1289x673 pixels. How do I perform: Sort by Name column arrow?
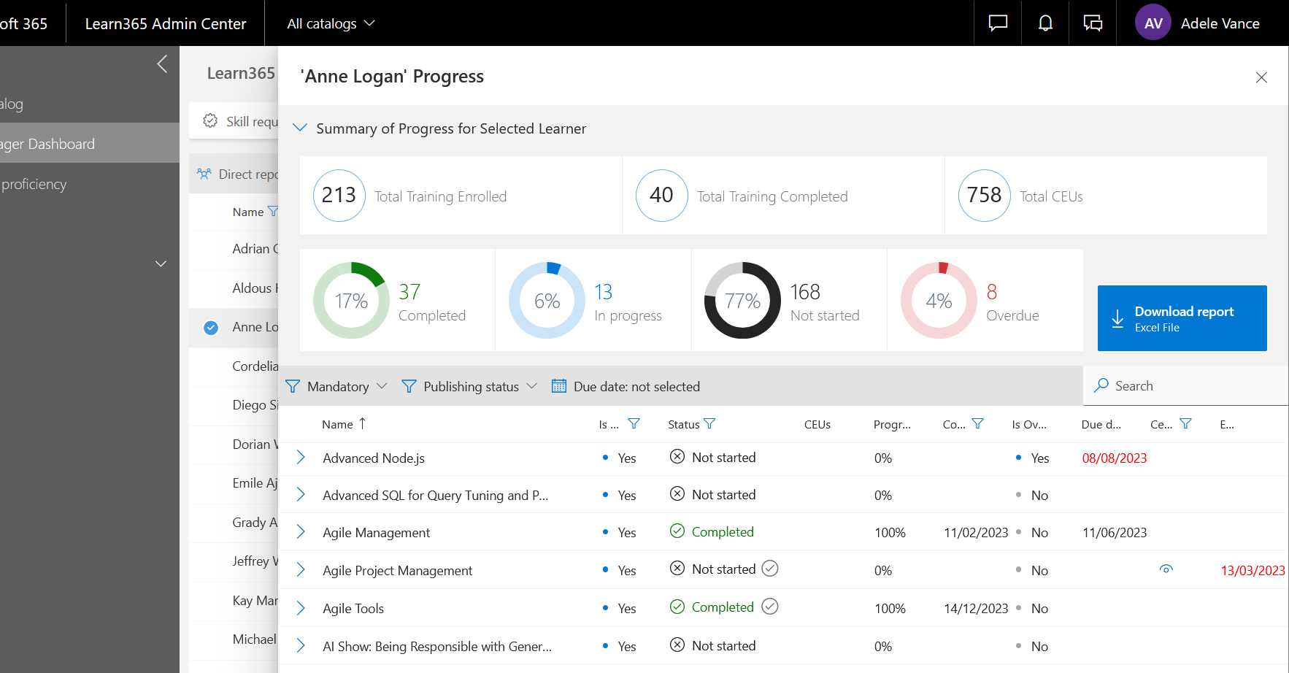362,424
